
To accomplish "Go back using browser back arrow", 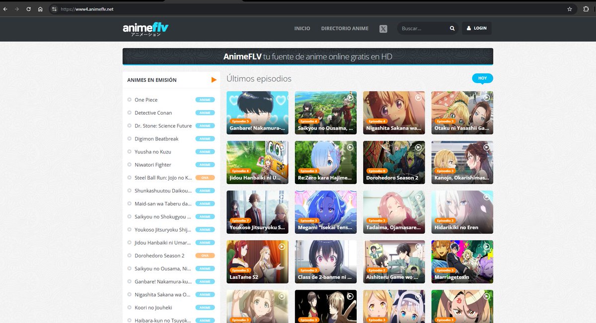I will (x=5, y=9).
